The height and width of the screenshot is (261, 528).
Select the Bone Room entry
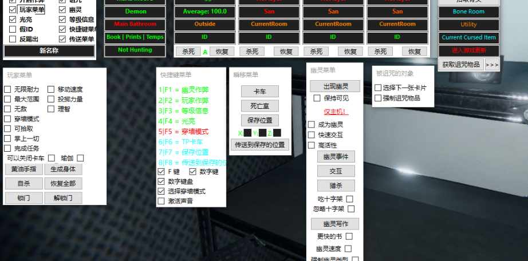click(468, 11)
